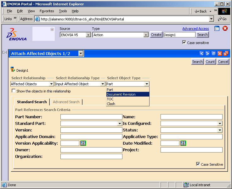The image size is (232, 189).
Task: Expand the Links toolbar chevron
Action: (15, 18)
